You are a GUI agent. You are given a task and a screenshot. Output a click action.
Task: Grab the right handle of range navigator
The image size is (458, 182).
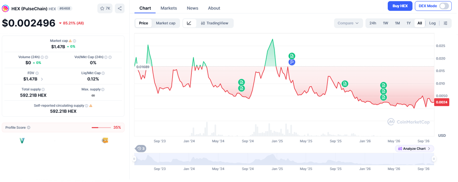[x=434, y=159]
